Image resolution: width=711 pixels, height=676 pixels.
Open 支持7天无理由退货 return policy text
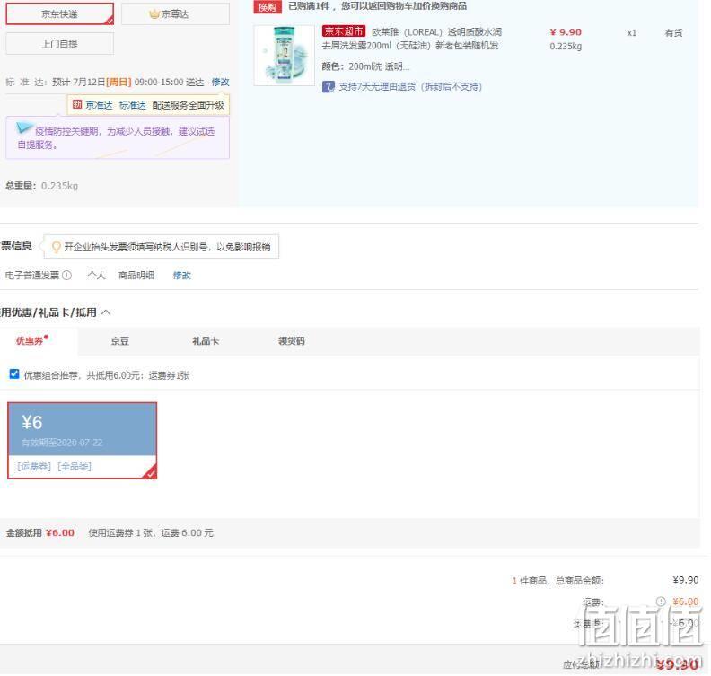pos(410,86)
